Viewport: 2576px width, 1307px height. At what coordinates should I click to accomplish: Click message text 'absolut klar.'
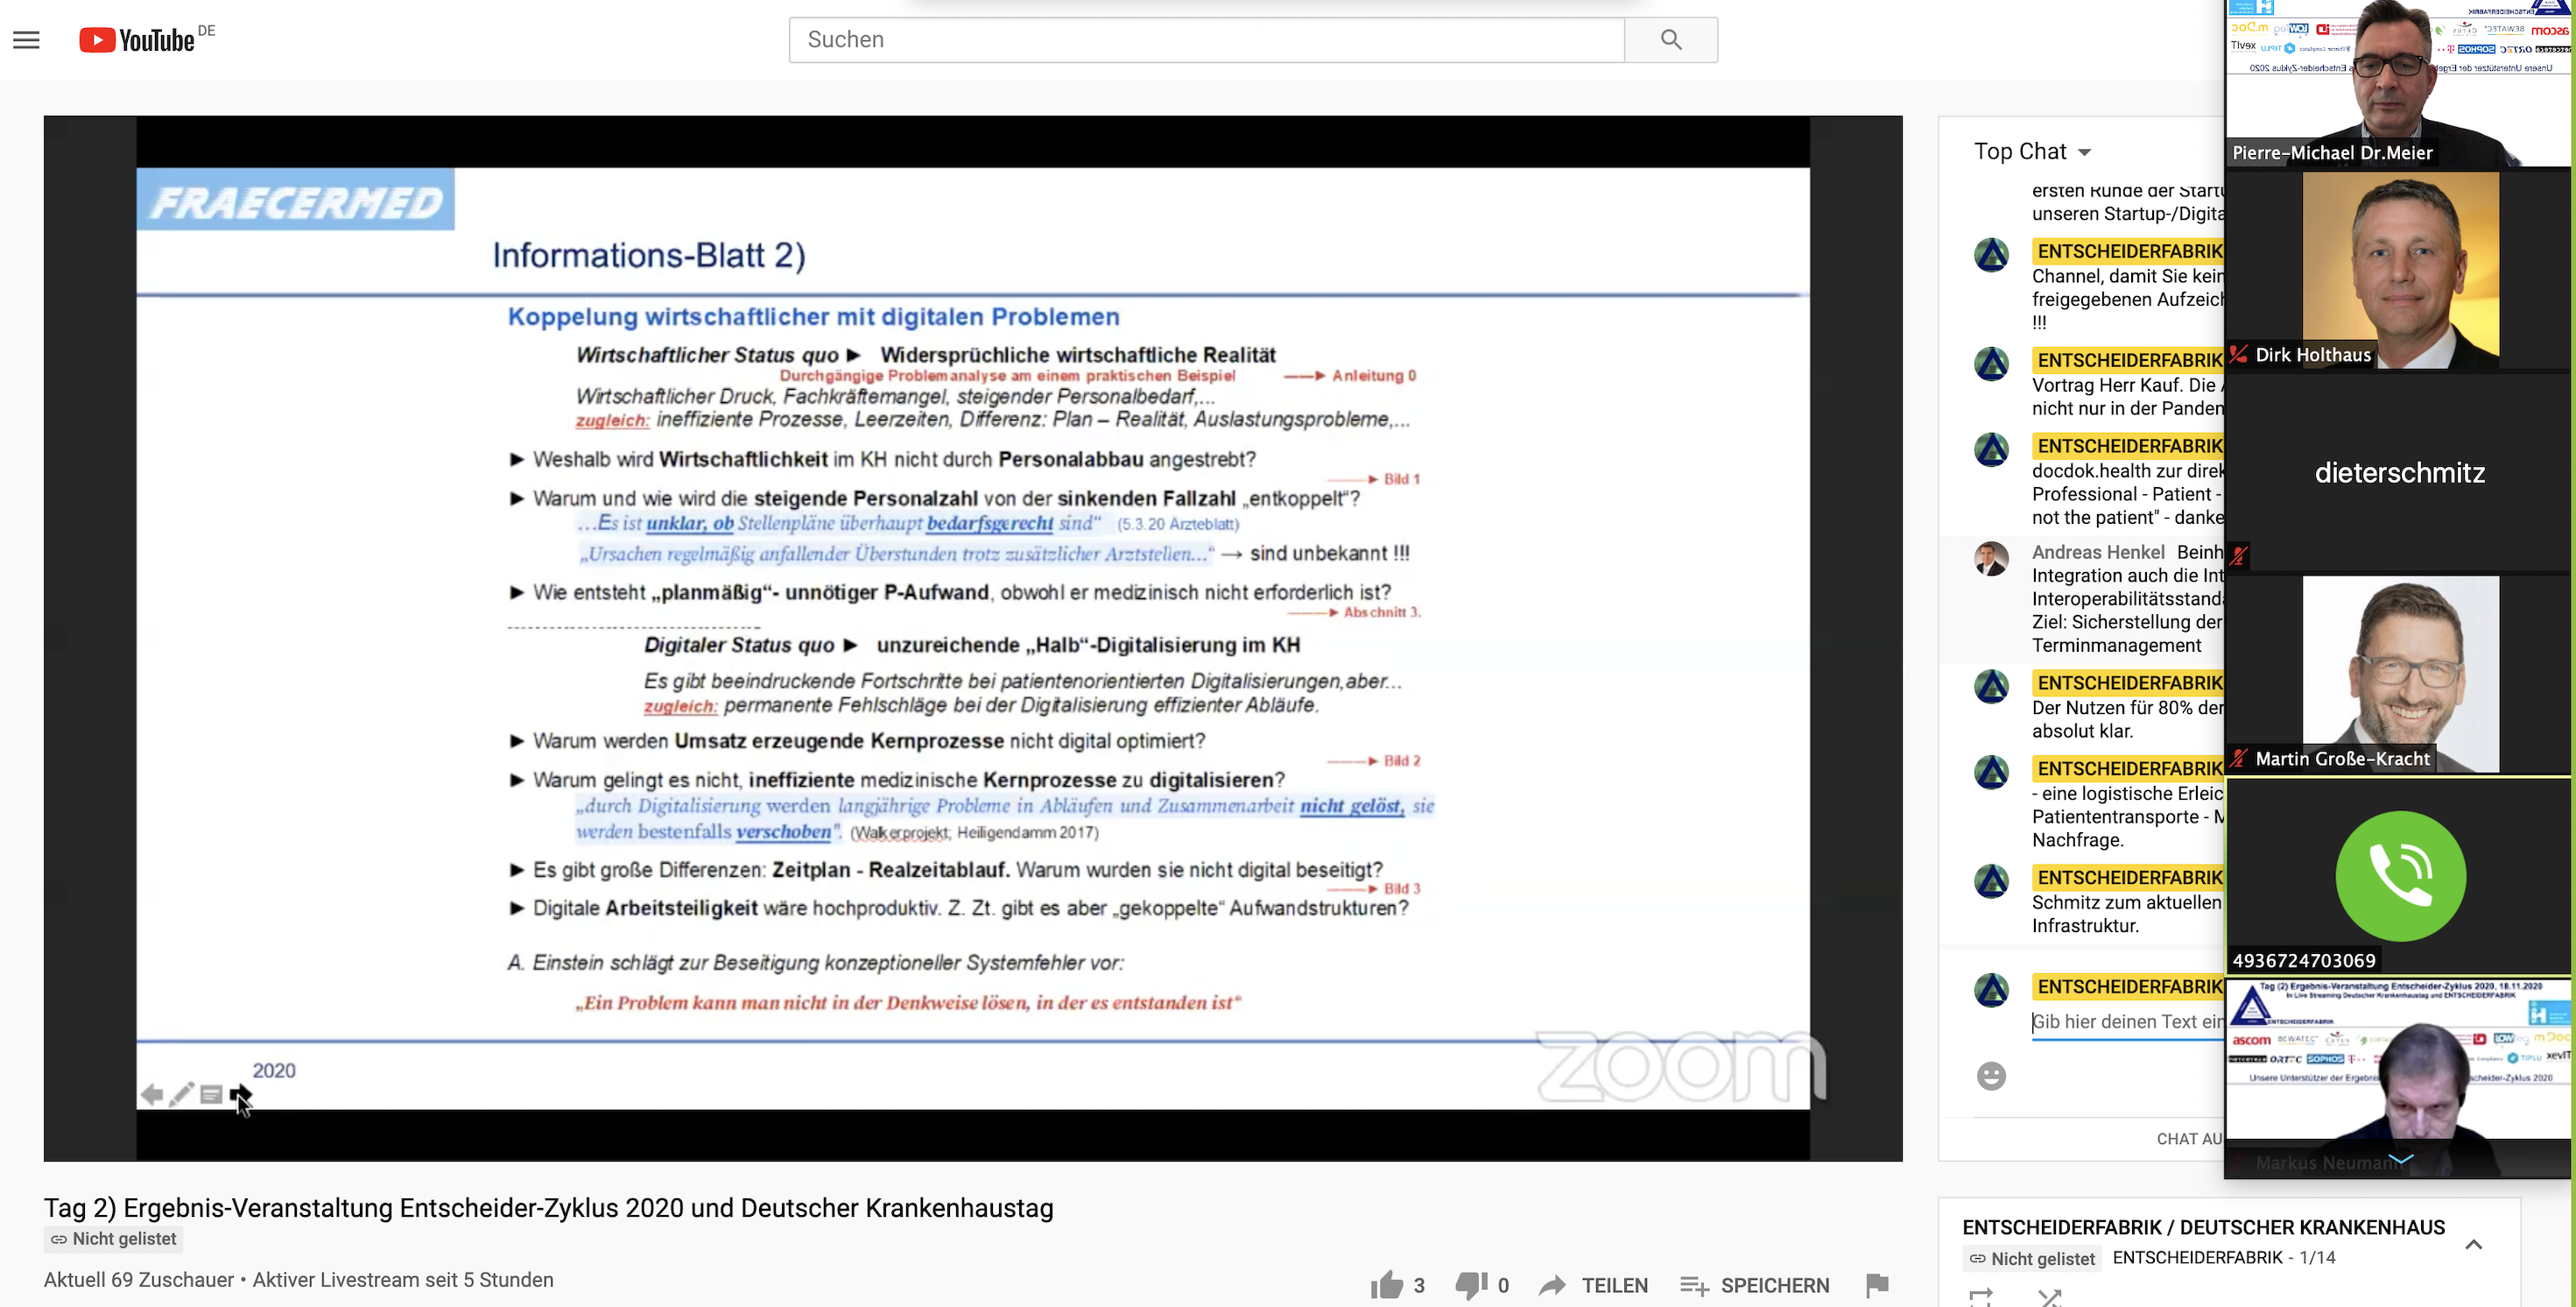(2082, 731)
